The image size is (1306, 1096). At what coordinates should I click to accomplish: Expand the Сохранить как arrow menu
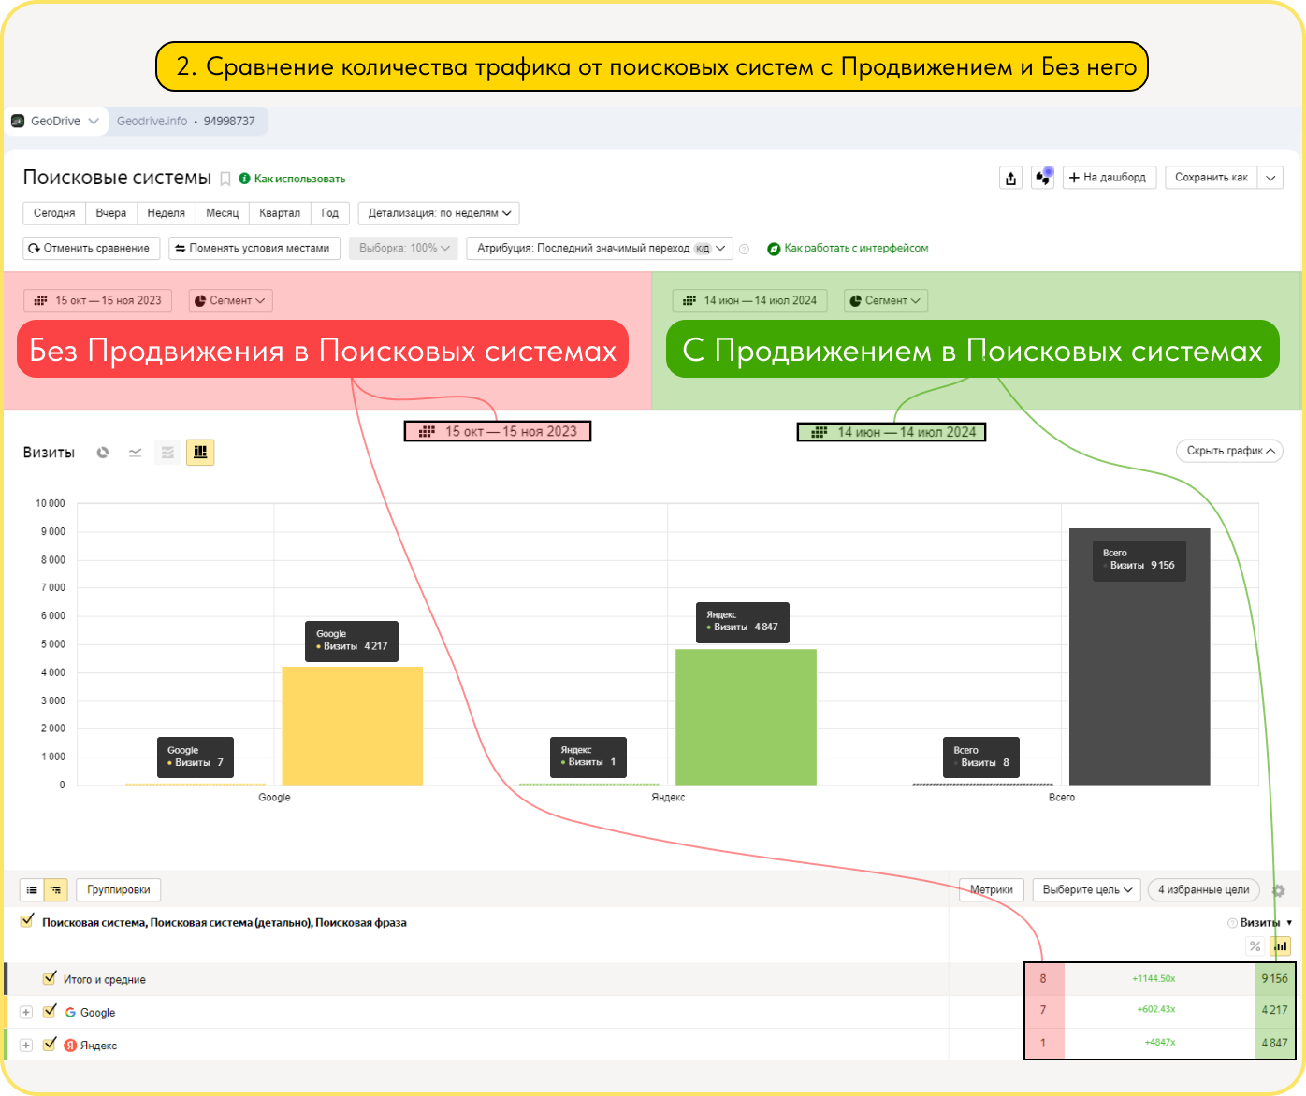pos(1270,178)
